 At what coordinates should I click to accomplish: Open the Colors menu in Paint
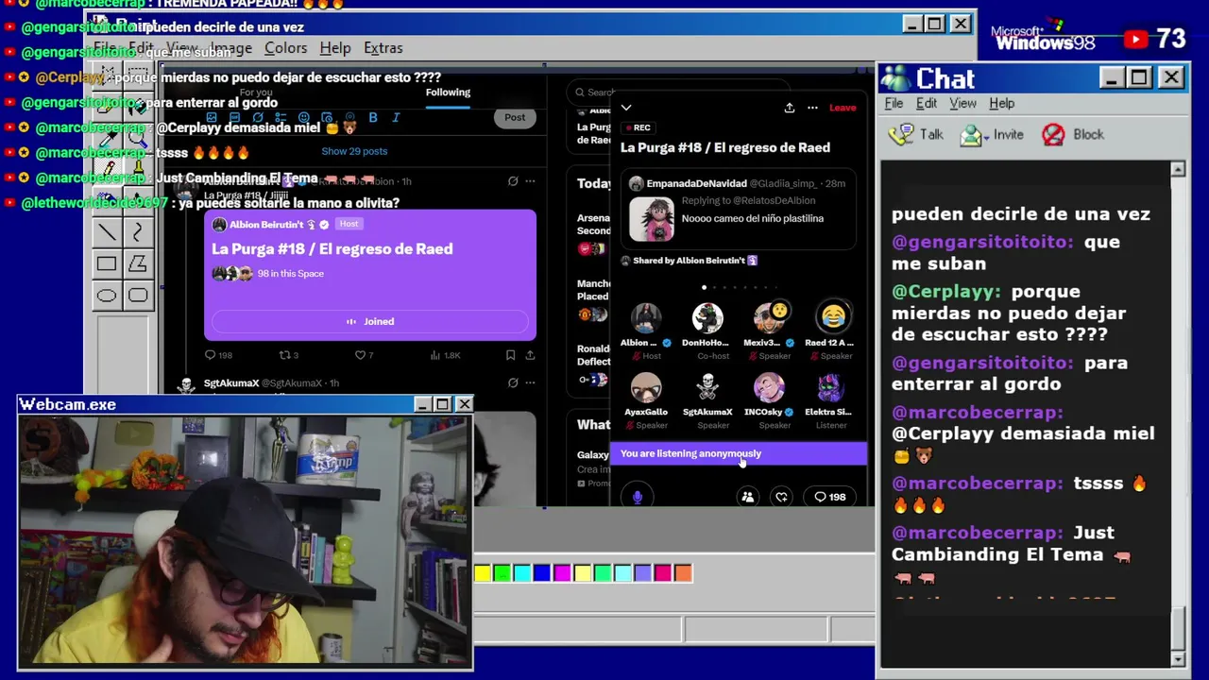[285, 48]
